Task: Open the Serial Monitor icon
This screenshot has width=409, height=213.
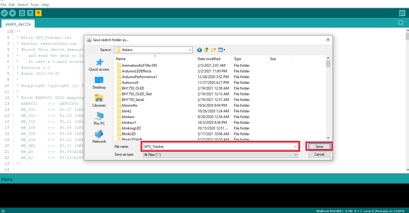Action: [x=402, y=13]
